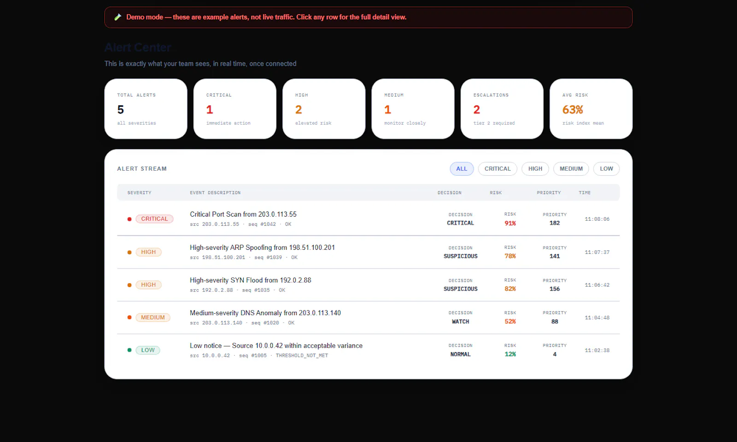Filter the alert stream by CRITICAL
Viewport: 737px width, 442px height.
click(497, 169)
